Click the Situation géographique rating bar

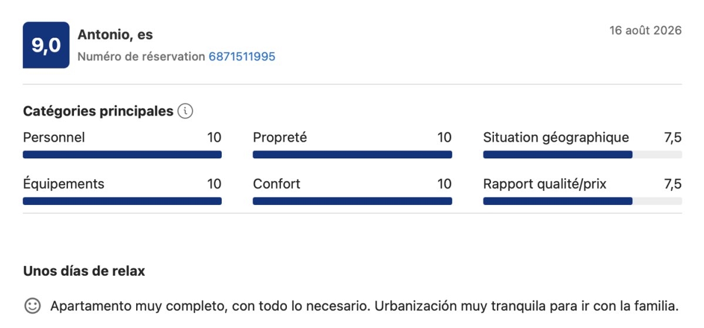(583, 155)
